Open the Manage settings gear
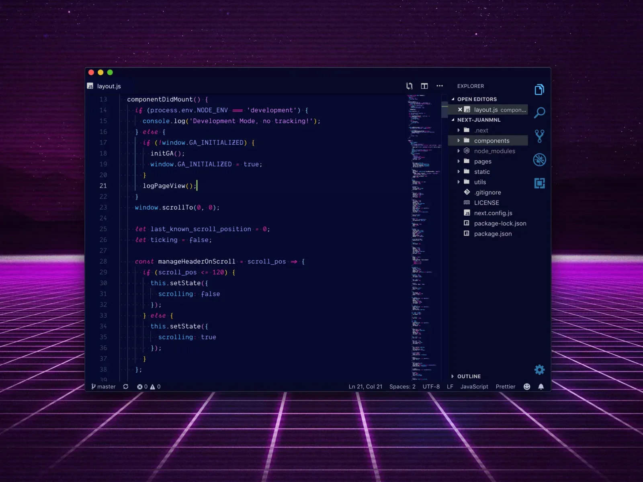 pos(540,370)
